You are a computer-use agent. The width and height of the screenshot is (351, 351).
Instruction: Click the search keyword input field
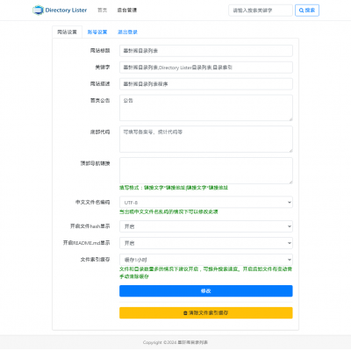click(261, 11)
